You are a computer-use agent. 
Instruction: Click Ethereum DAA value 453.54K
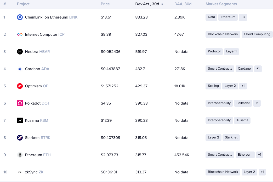(182, 155)
